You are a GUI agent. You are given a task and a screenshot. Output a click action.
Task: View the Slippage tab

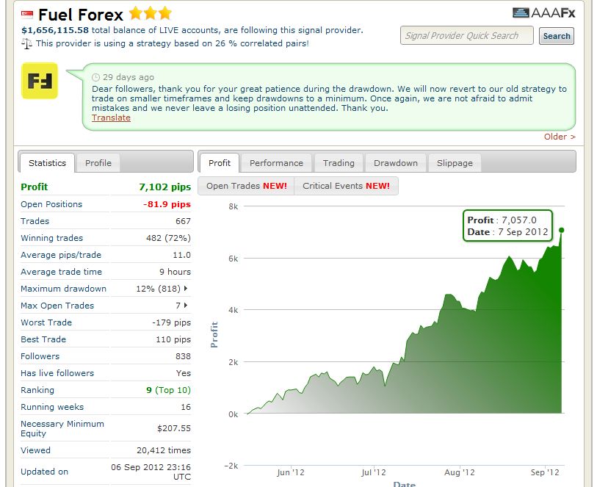coord(455,163)
